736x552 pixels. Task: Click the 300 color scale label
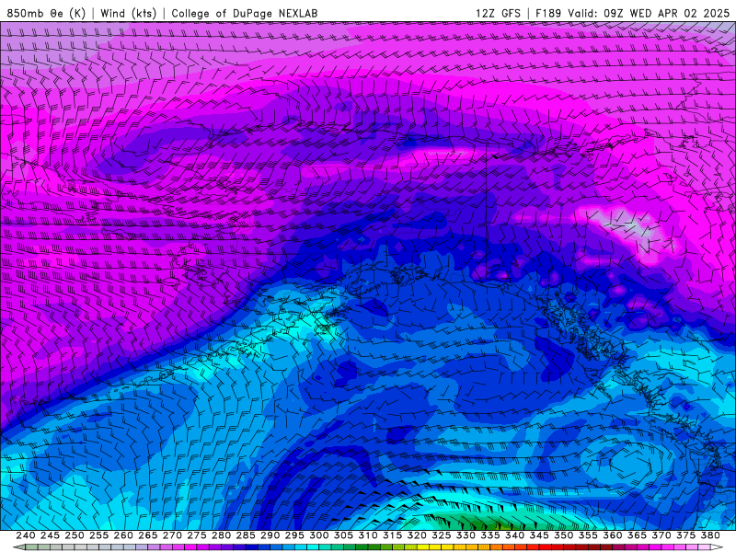318,535
